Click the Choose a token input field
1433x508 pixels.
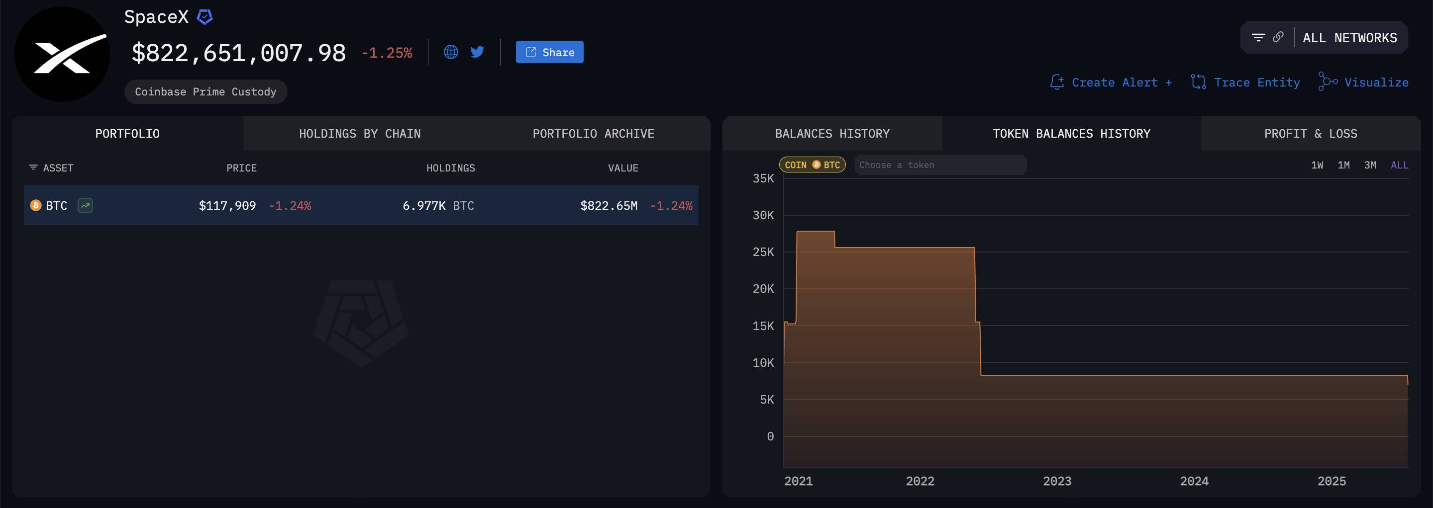(940, 165)
